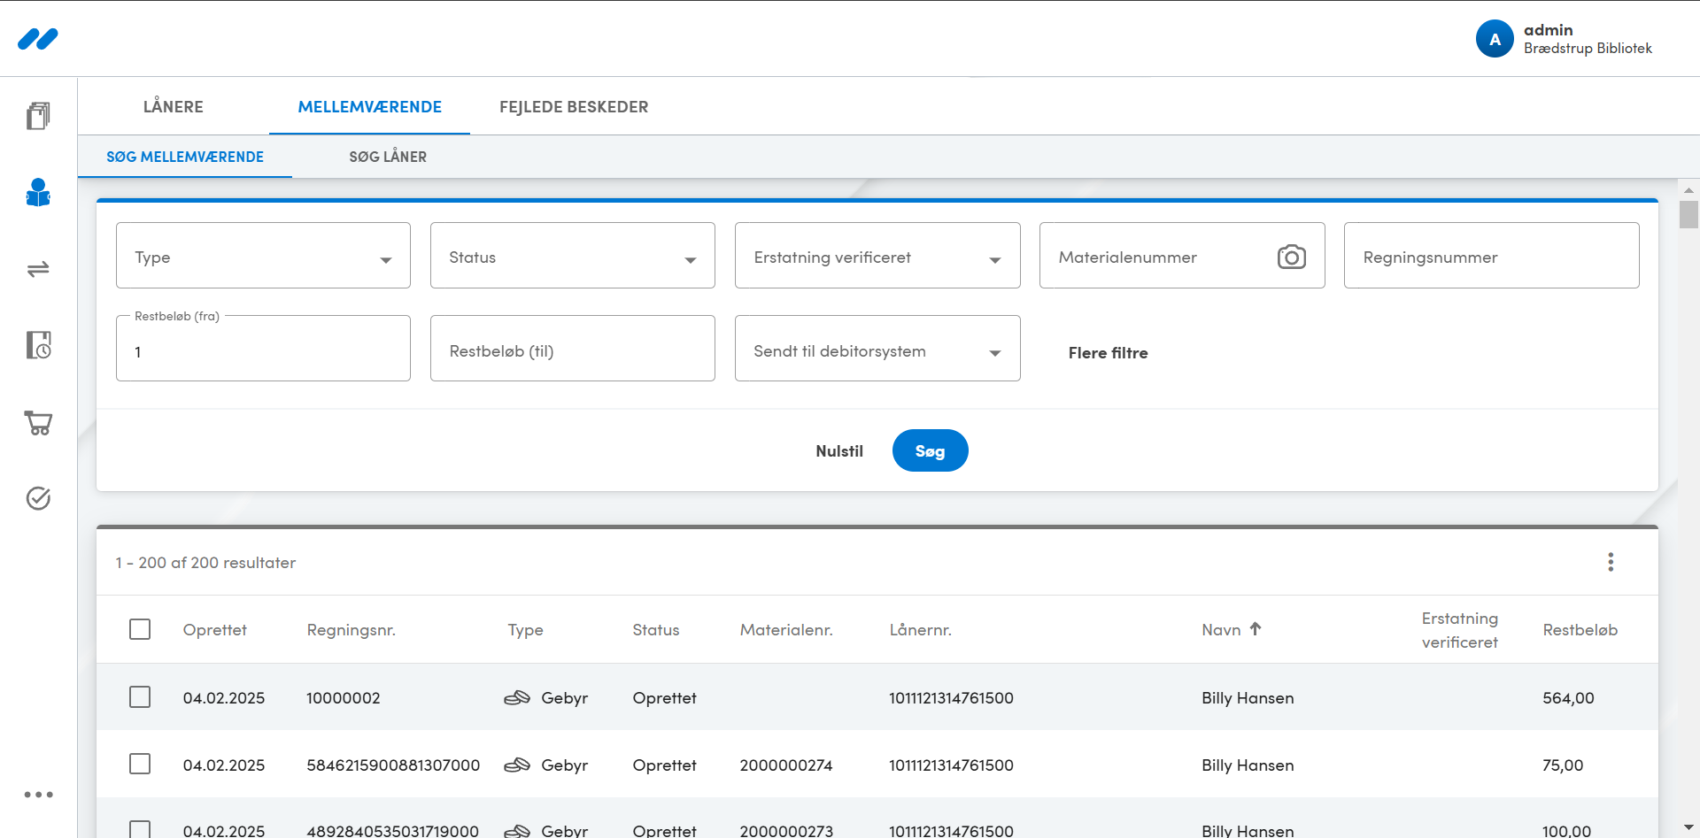Open the vertical three-dot results menu
Viewport: 1700px width, 838px height.
1611,562
